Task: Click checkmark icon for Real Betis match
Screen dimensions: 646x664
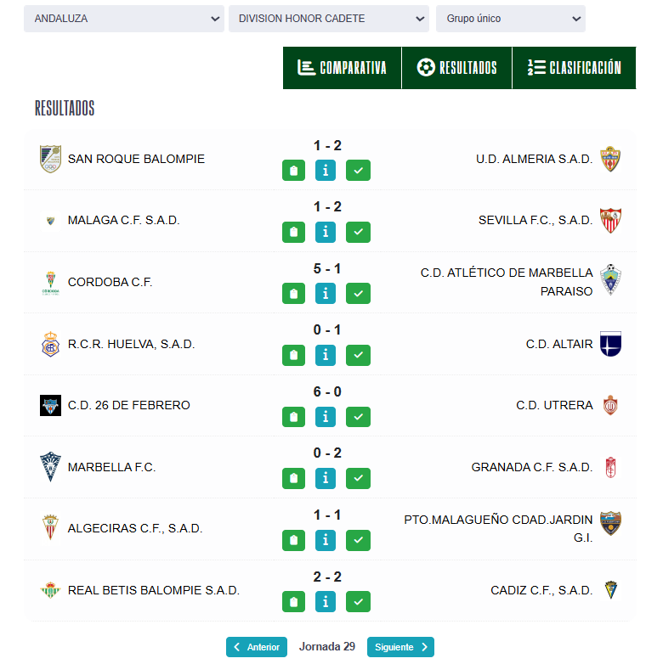Action: click(x=359, y=602)
